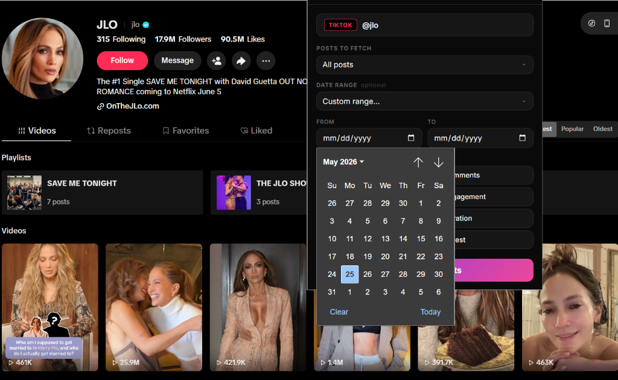Screen dimensions: 618x380
Task: Click the 90.5M Likes count
Action: pos(243,39)
